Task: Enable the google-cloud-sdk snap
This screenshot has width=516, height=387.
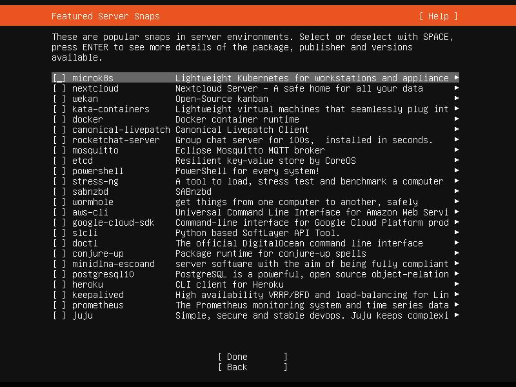Action: pos(59,223)
